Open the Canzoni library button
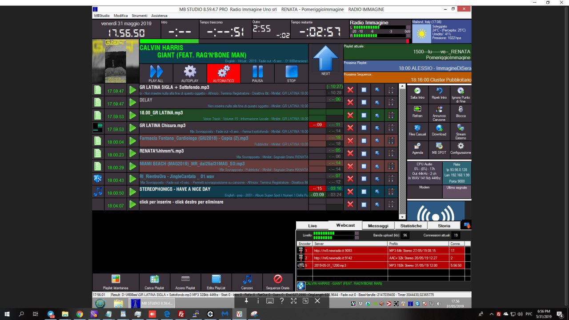The width and height of the screenshot is (569, 320). (x=247, y=282)
